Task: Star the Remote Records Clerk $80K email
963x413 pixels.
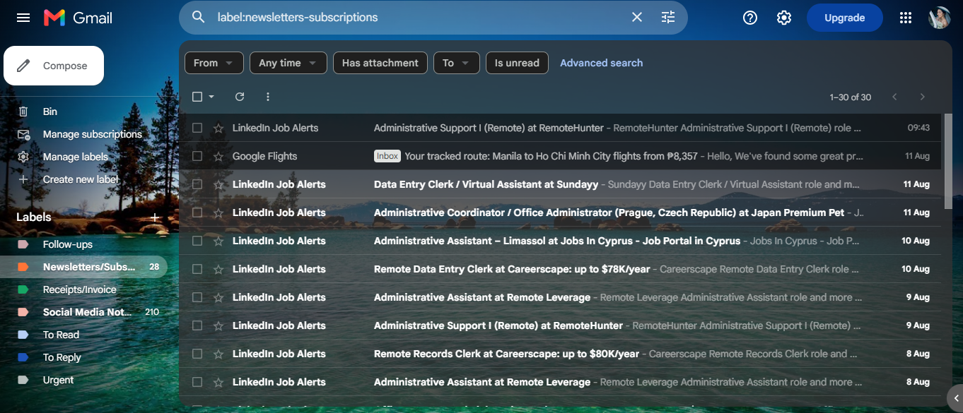Action: (218, 354)
